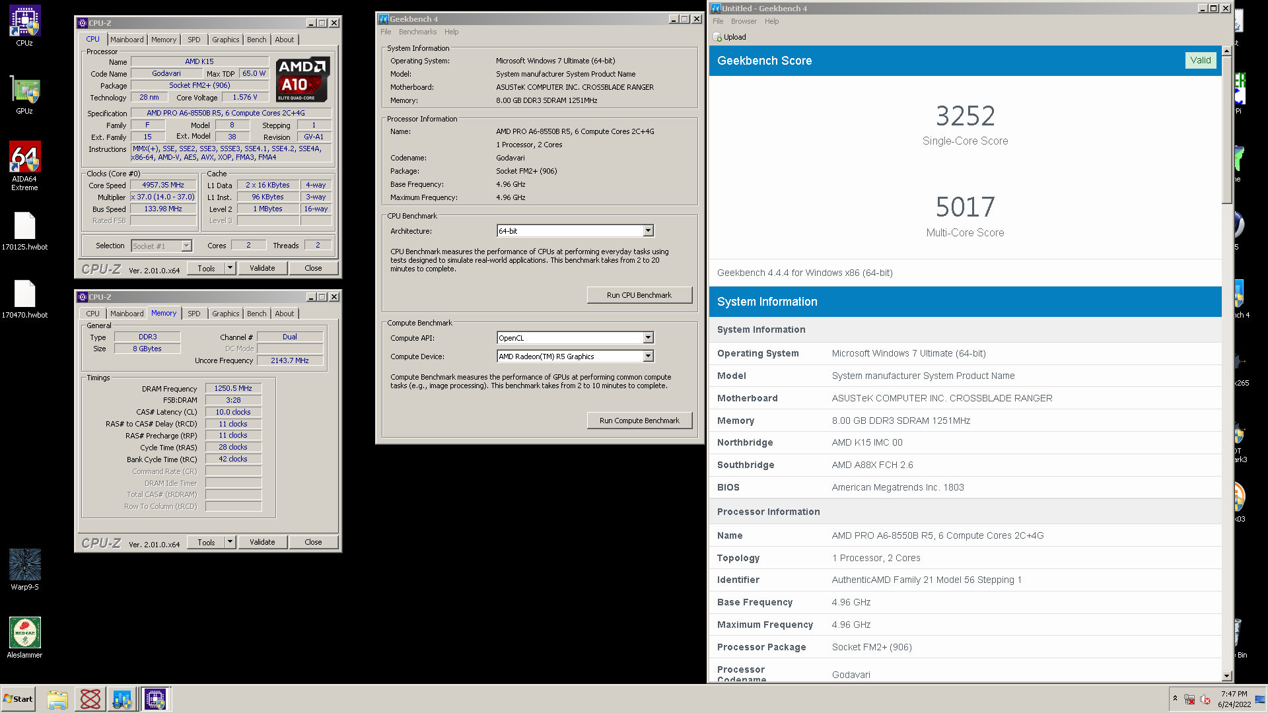Click the taskbar clock
The height and width of the screenshot is (713, 1268).
[x=1234, y=699]
